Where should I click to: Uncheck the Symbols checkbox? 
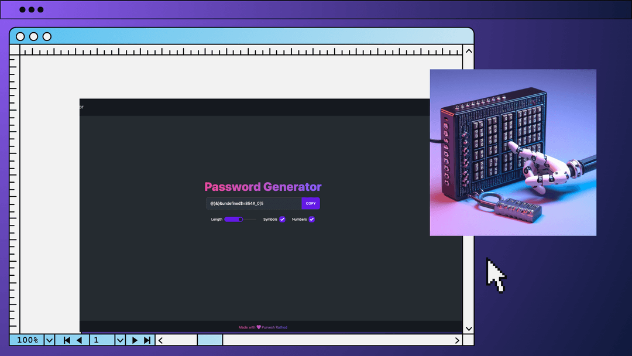(x=282, y=219)
